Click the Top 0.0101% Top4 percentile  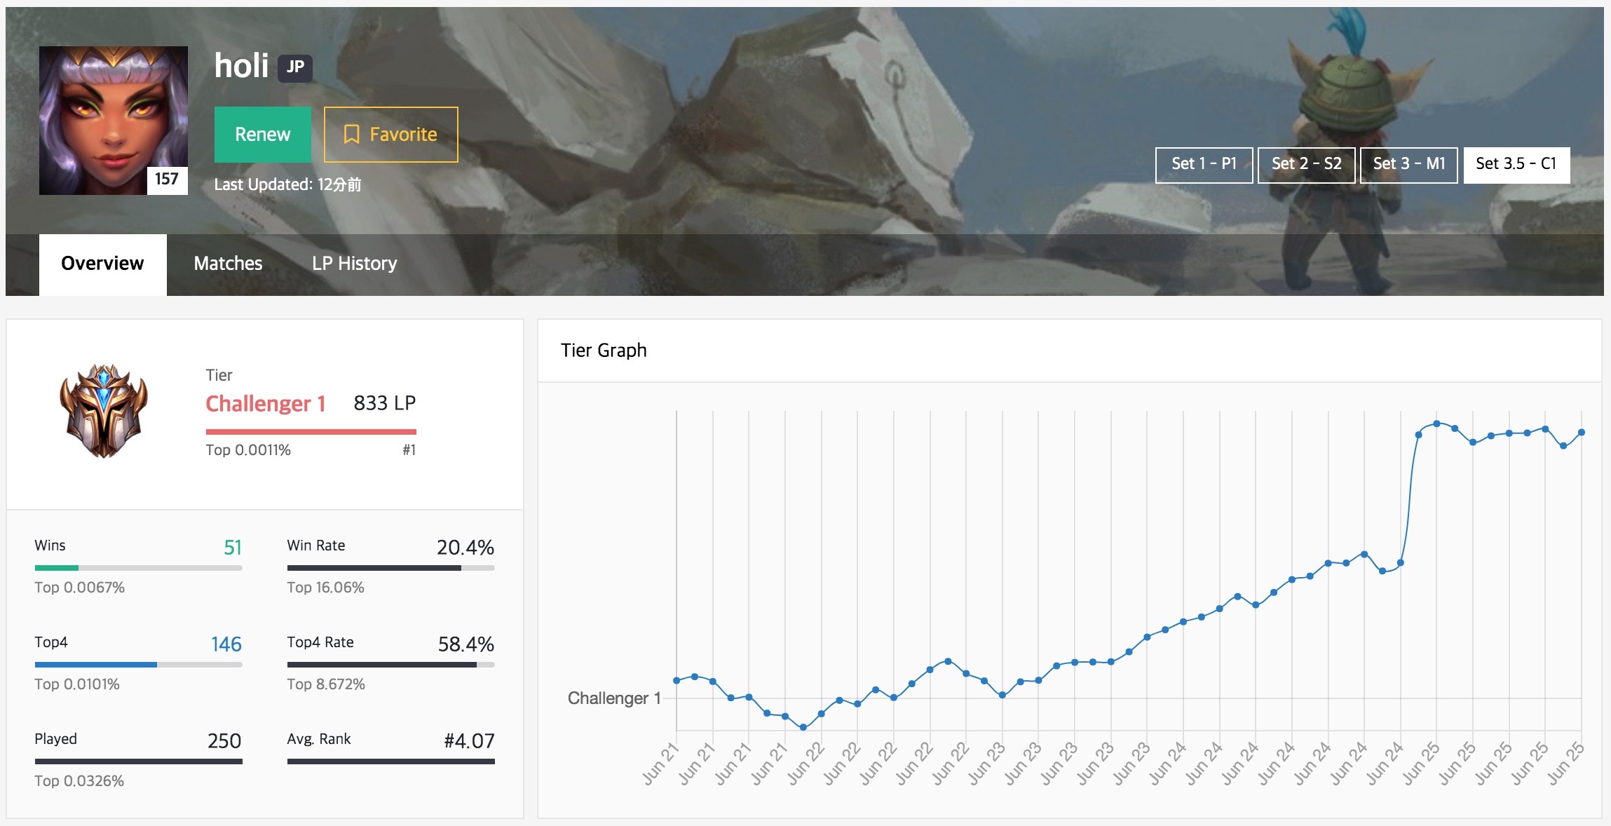pos(77,684)
